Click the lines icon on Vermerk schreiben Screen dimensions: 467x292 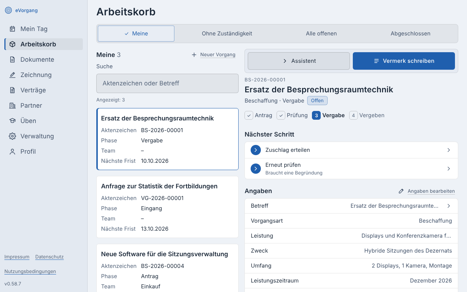pos(377,61)
